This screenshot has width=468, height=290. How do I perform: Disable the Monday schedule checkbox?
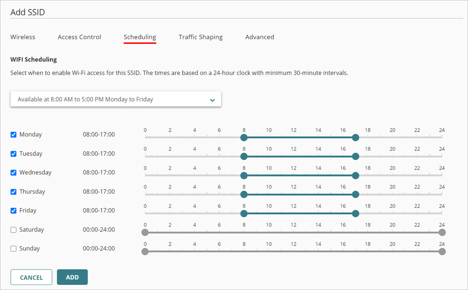tap(13, 134)
